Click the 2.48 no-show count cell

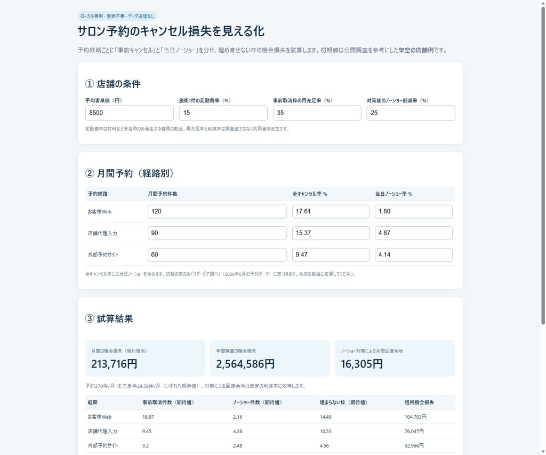237,445
